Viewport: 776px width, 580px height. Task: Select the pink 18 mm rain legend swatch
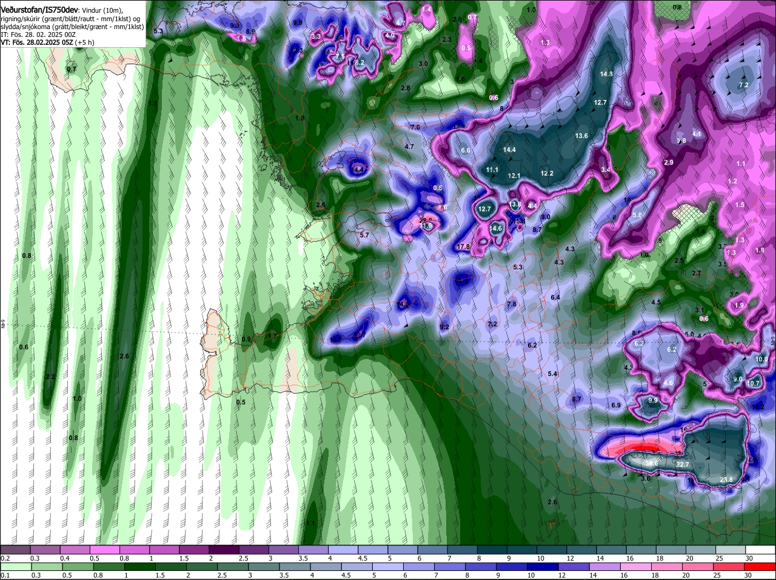tap(666, 567)
